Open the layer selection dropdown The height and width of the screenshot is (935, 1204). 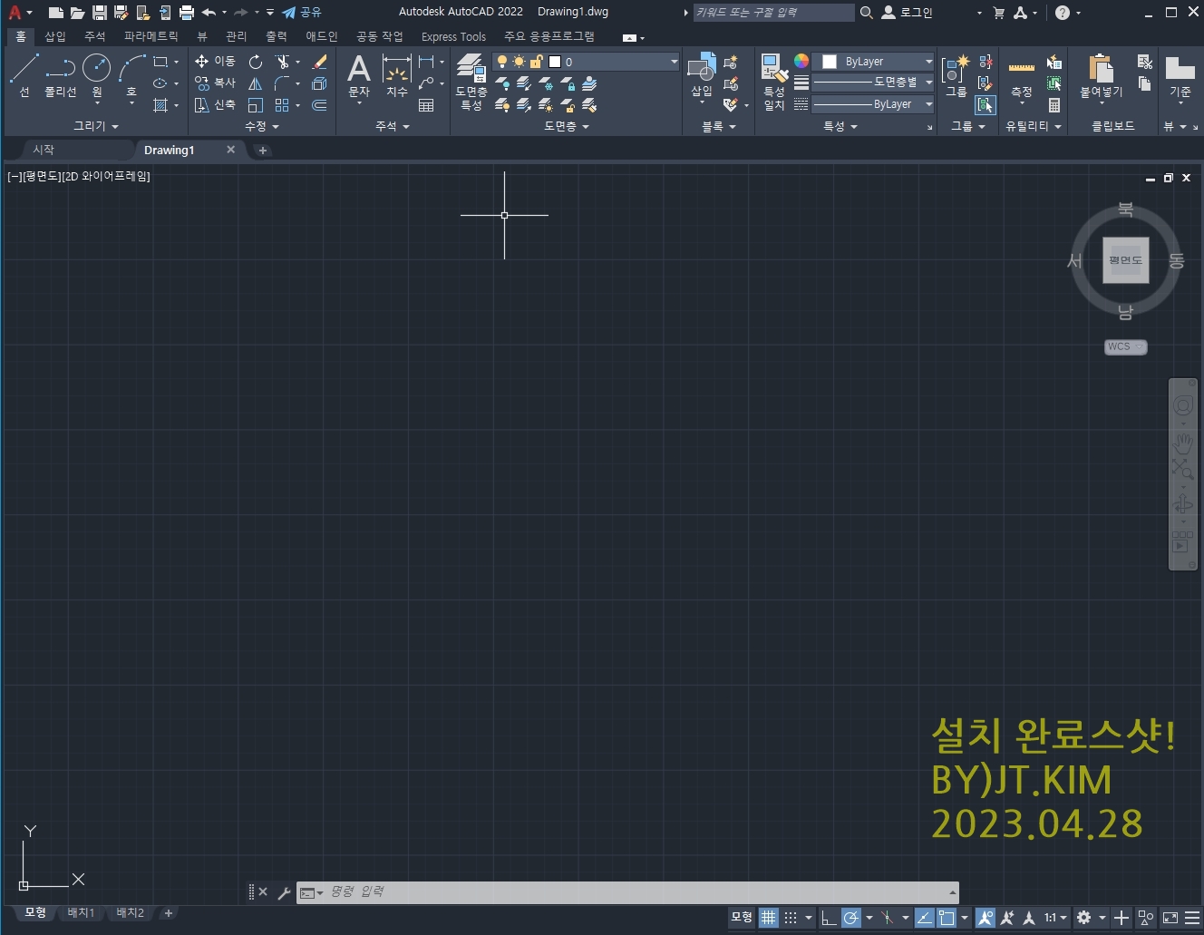674,62
